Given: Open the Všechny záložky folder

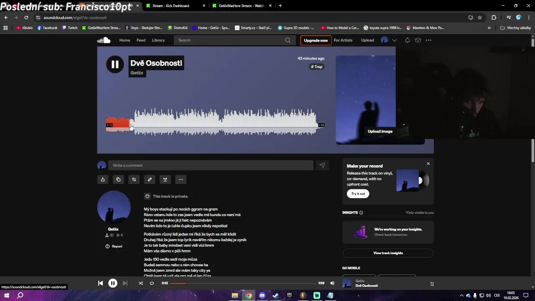Looking at the screenshot, I should (x=516, y=28).
